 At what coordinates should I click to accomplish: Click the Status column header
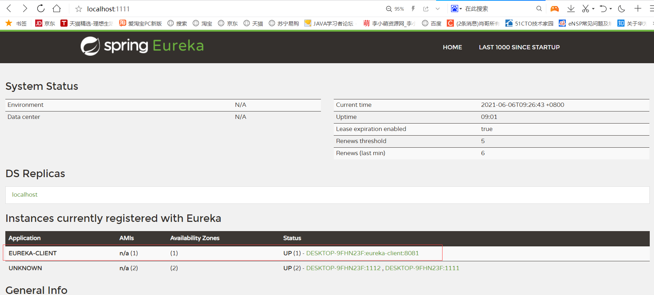pyautogui.click(x=292, y=238)
